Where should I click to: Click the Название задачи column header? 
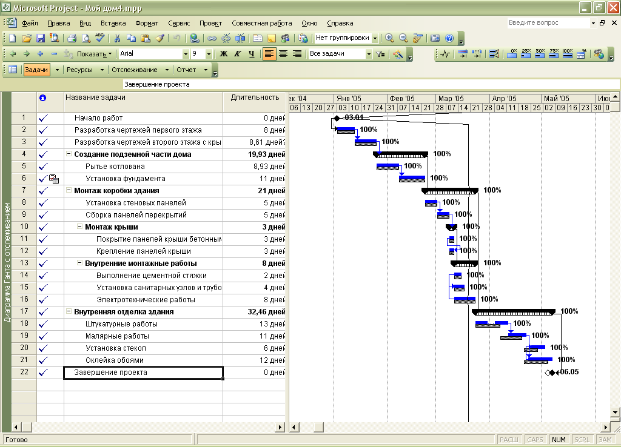pos(143,102)
